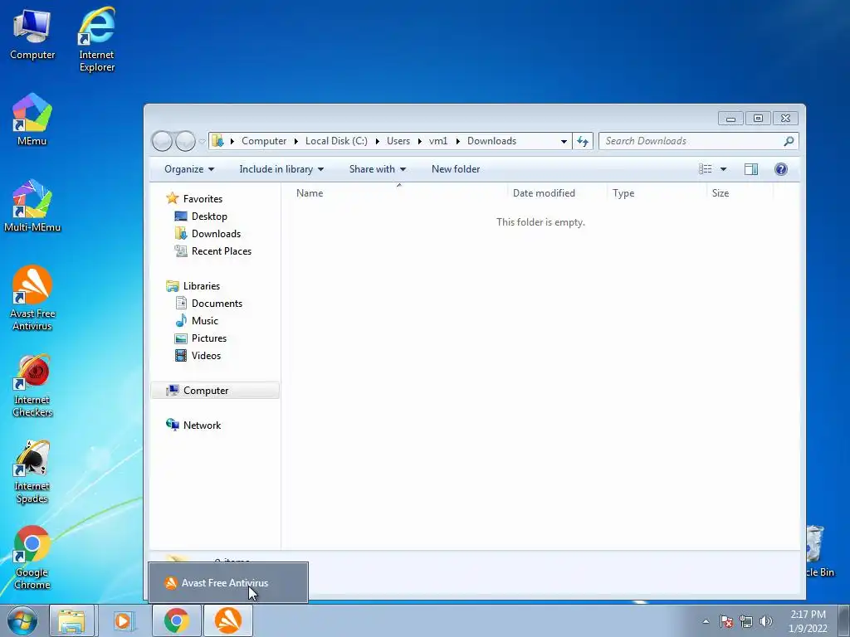This screenshot has width=850, height=637.
Task: Open Windows Media Player from taskbar
Action: point(123,620)
